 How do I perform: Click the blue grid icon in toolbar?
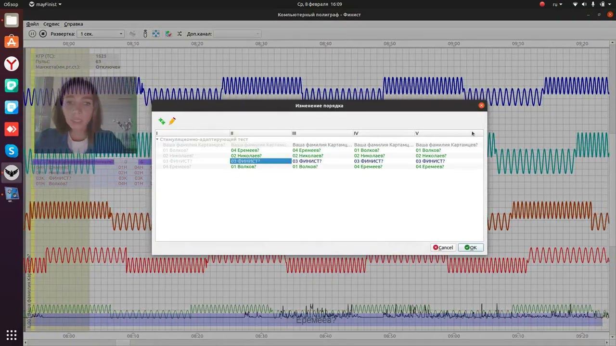[156, 34]
